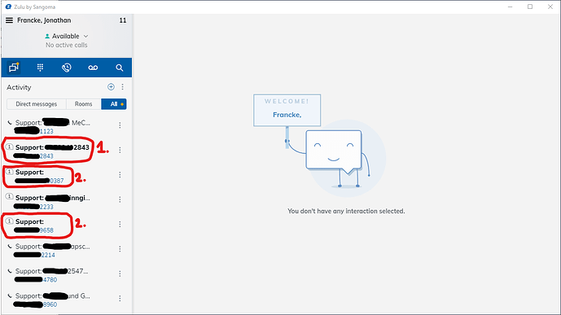Open the Activity panel three-dot menu
Screen dimensions: 561x315
(x=123, y=87)
